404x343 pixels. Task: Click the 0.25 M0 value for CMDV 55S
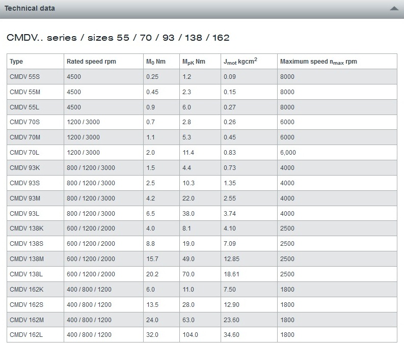click(x=152, y=77)
